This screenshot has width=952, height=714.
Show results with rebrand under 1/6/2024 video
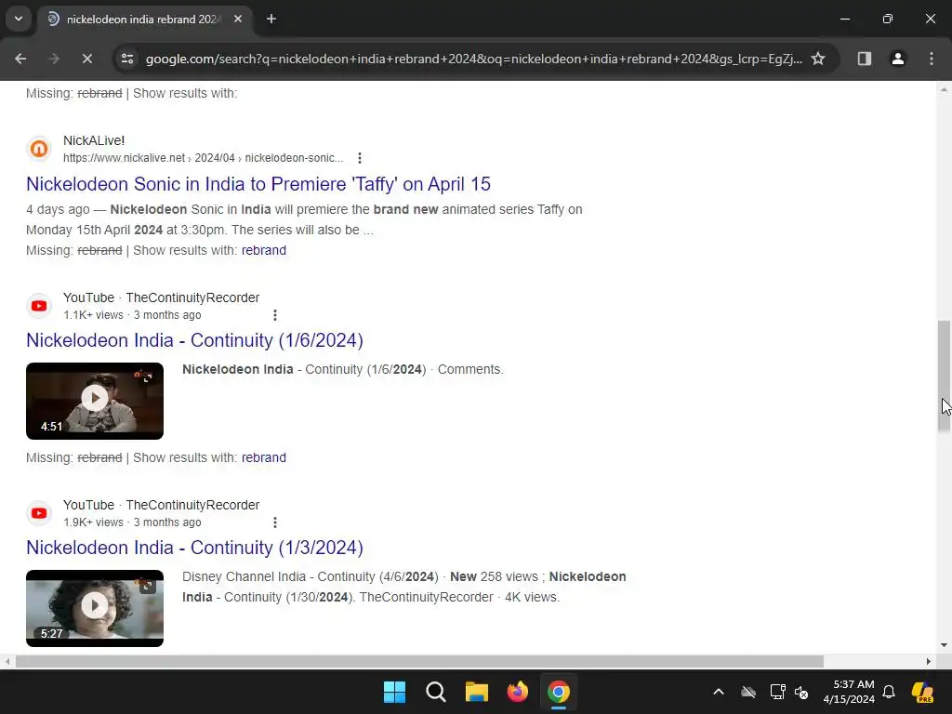pyautogui.click(x=263, y=457)
